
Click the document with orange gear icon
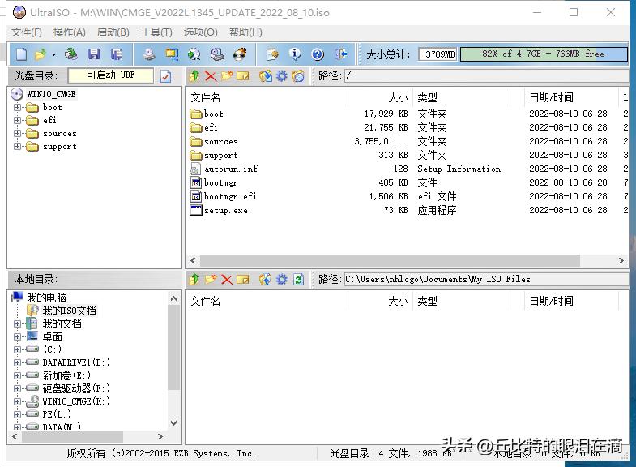tap(272, 54)
